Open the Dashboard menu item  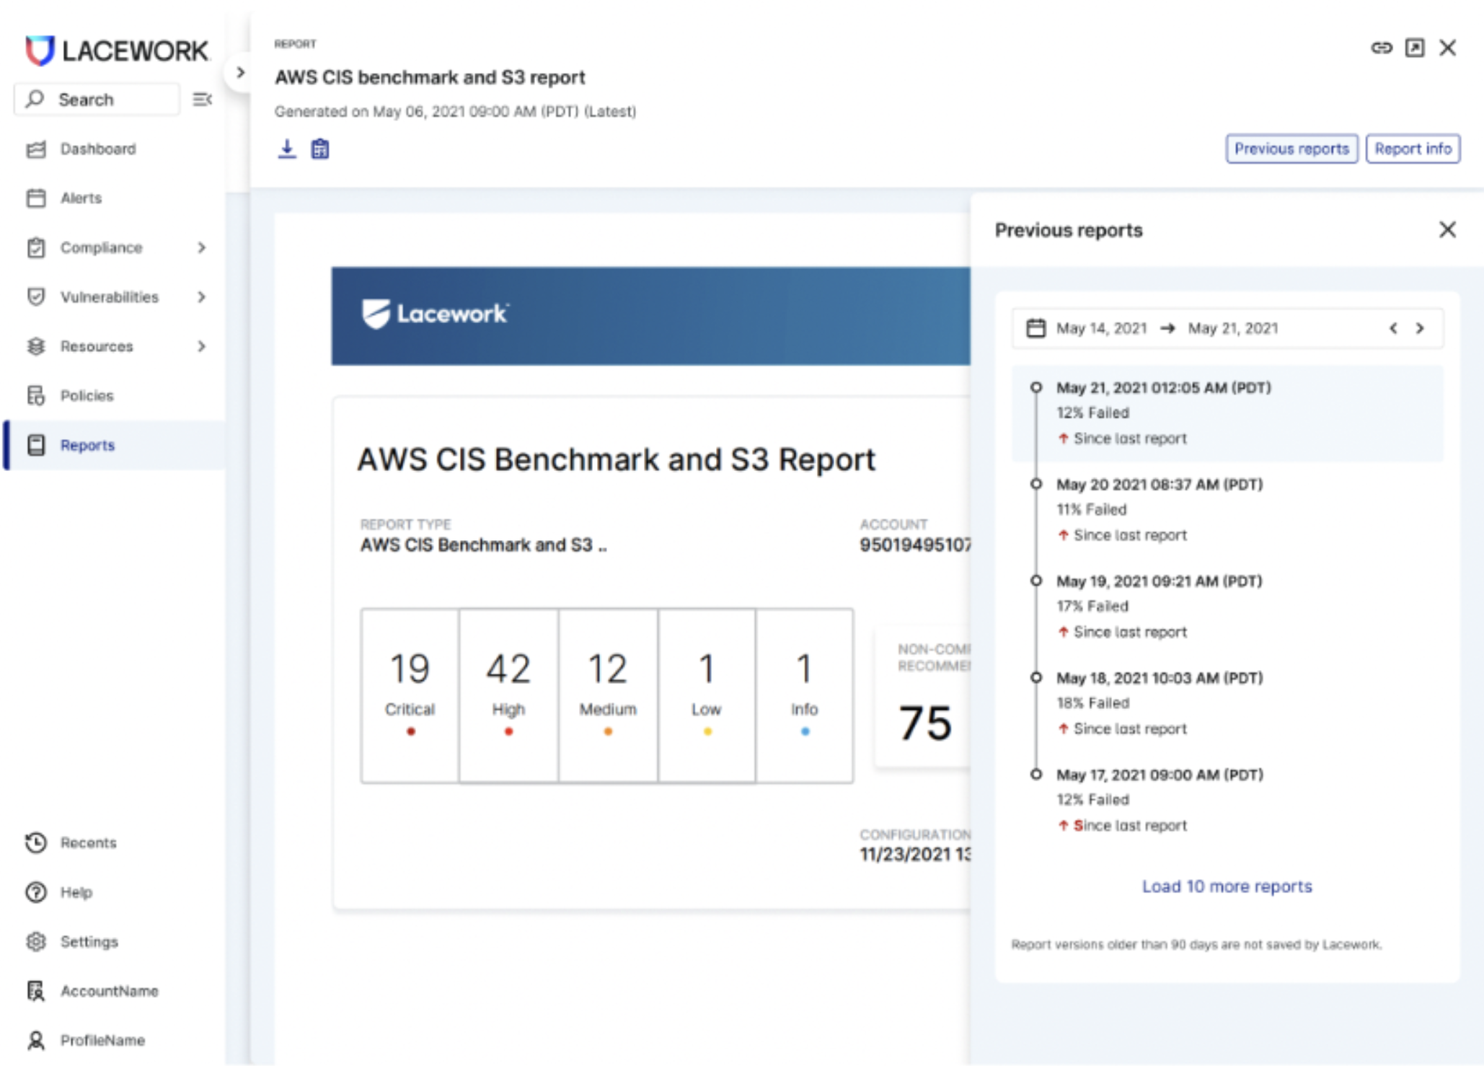97,149
